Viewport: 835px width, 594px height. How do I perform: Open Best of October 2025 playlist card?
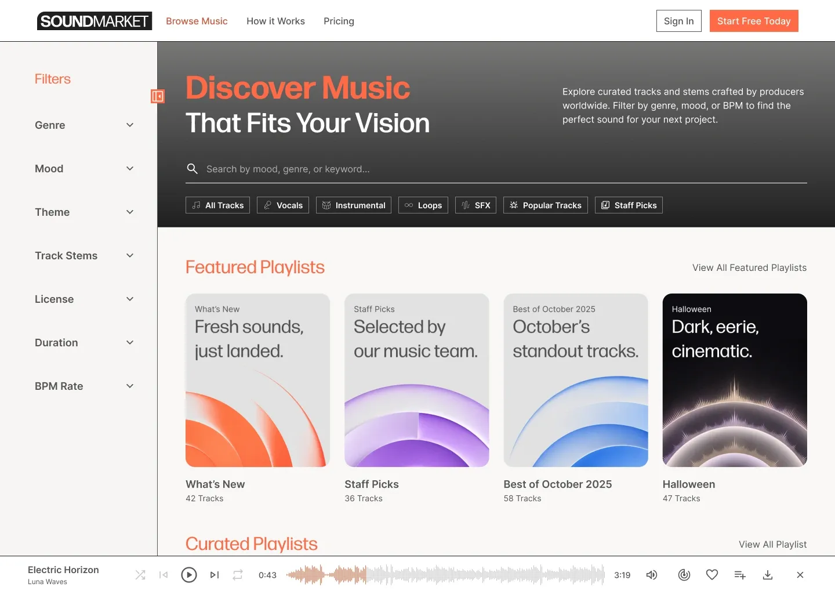pyautogui.click(x=576, y=380)
